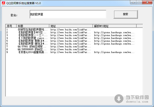The height and width of the screenshot is (107, 154).
Task: Click the 解析MP3地址 column header
Action: [114, 26]
